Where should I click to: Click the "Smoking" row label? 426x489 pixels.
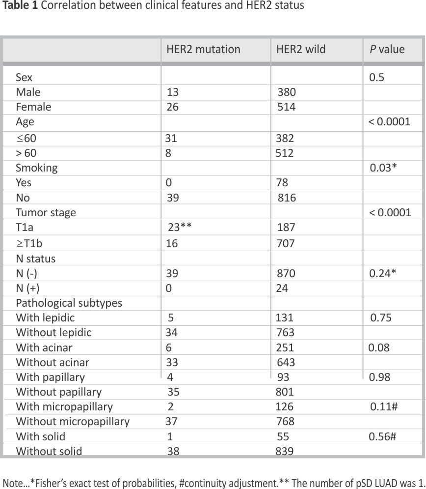point(36,168)
